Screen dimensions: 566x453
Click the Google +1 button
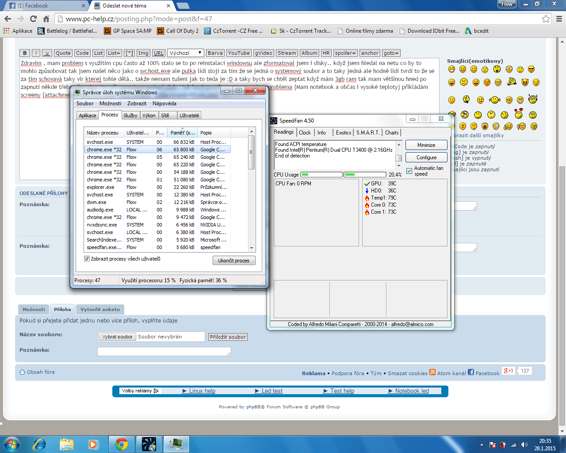[x=509, y=371]
